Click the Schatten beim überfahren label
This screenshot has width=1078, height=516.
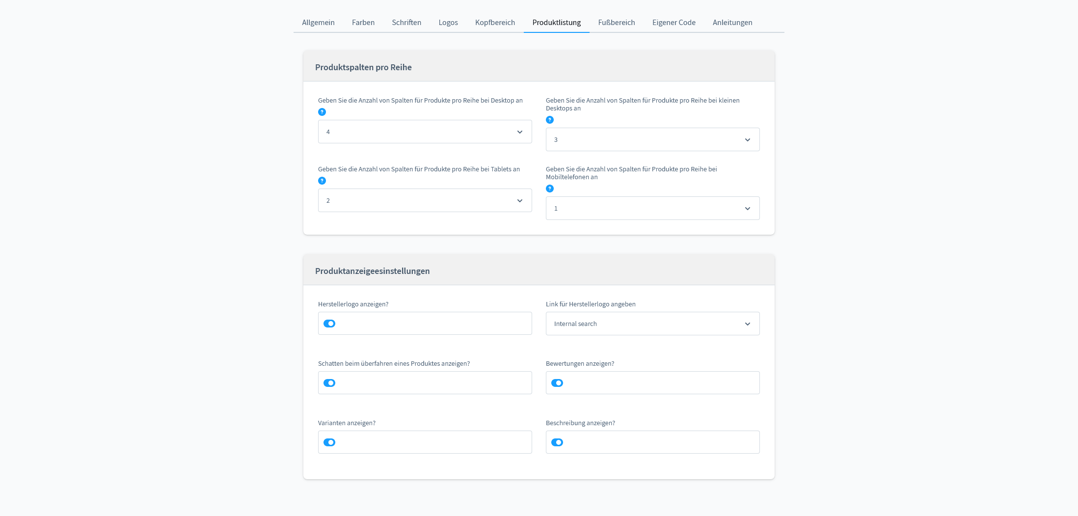pos(394,364)
